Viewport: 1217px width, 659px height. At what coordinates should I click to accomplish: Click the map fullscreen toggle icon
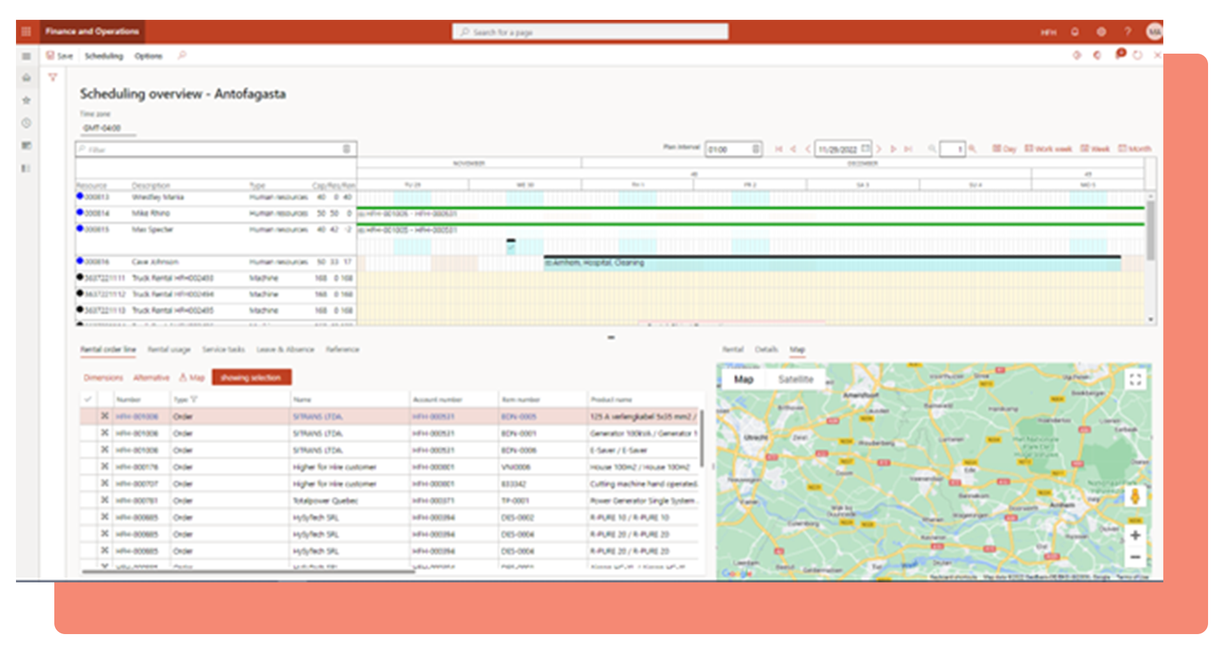pos(1135,380)
